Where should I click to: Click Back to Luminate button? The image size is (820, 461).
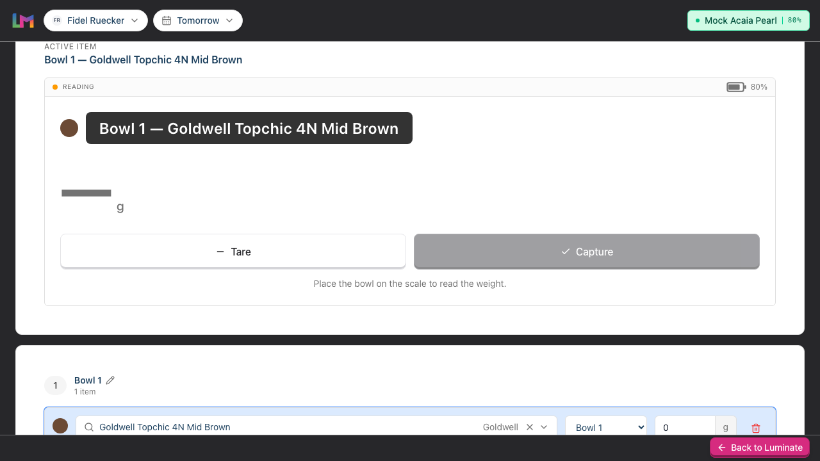[760, 448]
